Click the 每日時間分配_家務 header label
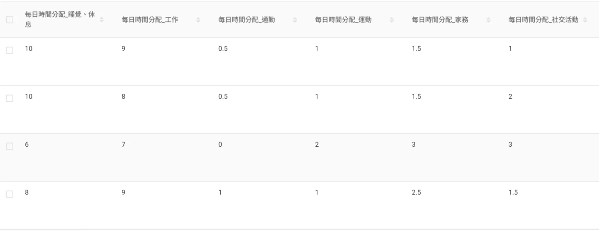Image resolution: width=599 pixels, height=231 pixels. point(440,20)
